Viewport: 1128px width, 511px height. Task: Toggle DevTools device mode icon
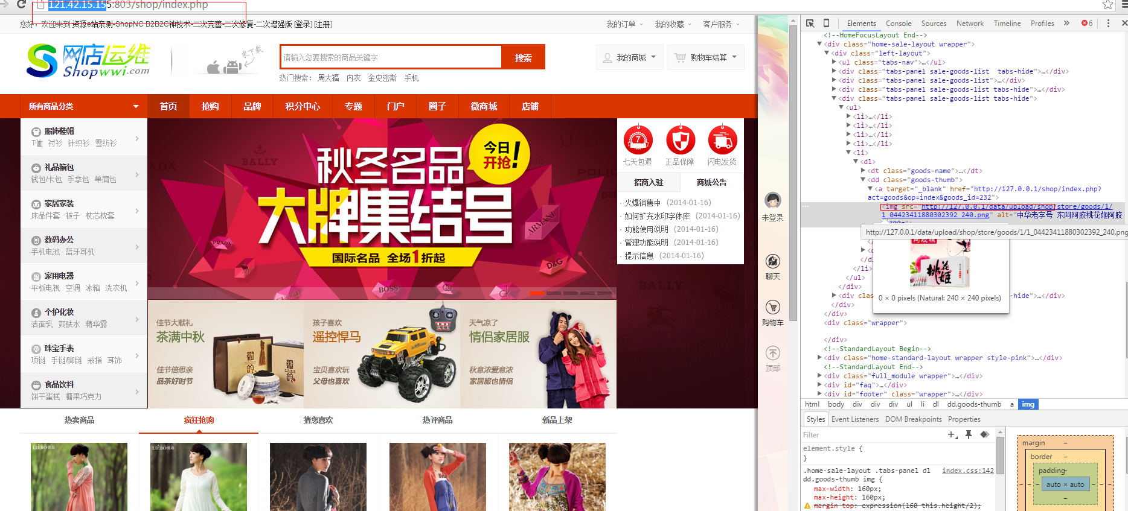[x=826, y=23]
